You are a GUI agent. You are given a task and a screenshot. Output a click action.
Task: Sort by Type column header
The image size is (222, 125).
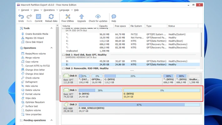click(156, 26)
